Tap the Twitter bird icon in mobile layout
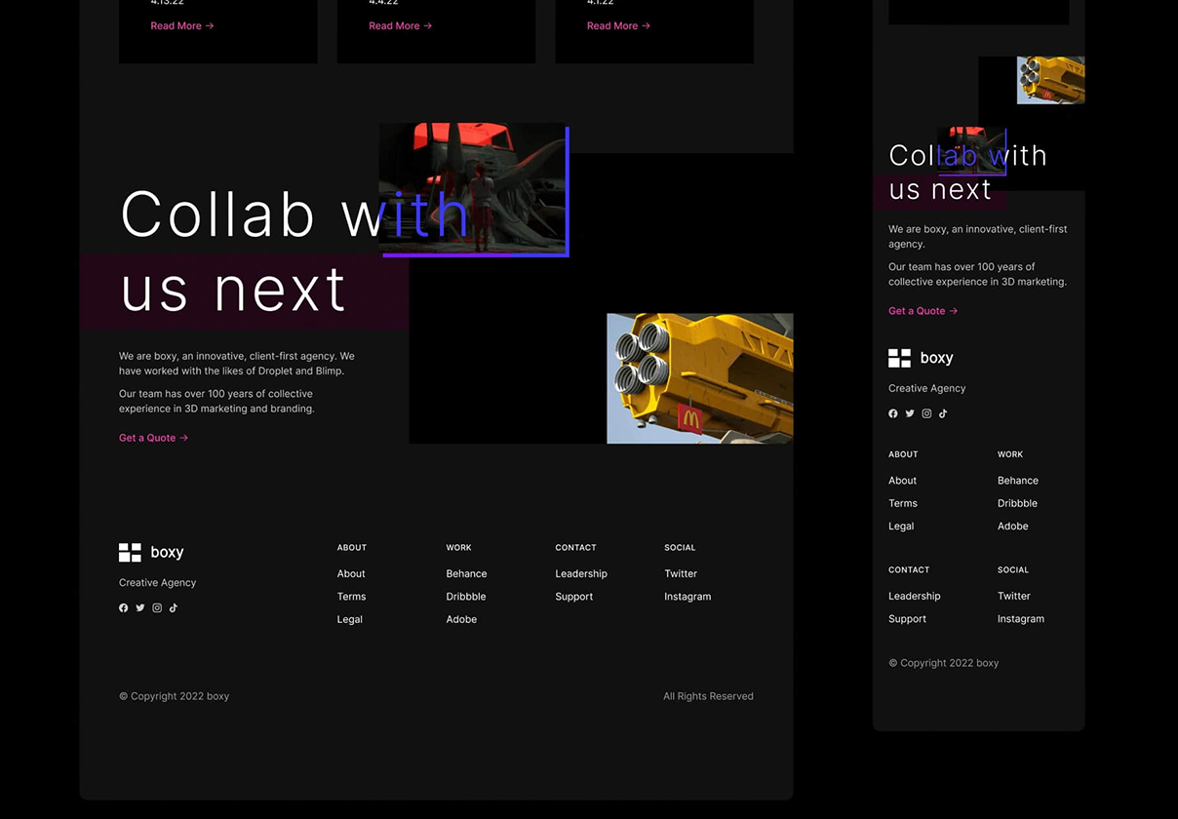1178x819 pixels. tap(910, 414)
